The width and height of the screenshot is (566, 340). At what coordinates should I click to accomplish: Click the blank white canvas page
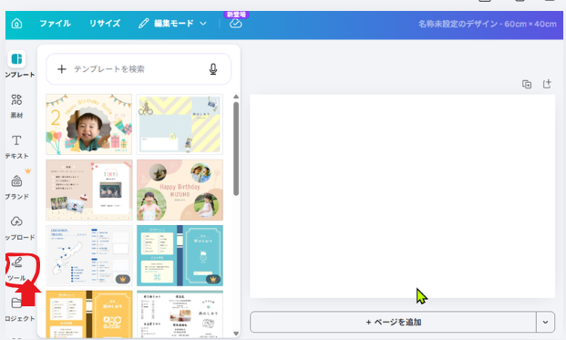tap(402, 196)
